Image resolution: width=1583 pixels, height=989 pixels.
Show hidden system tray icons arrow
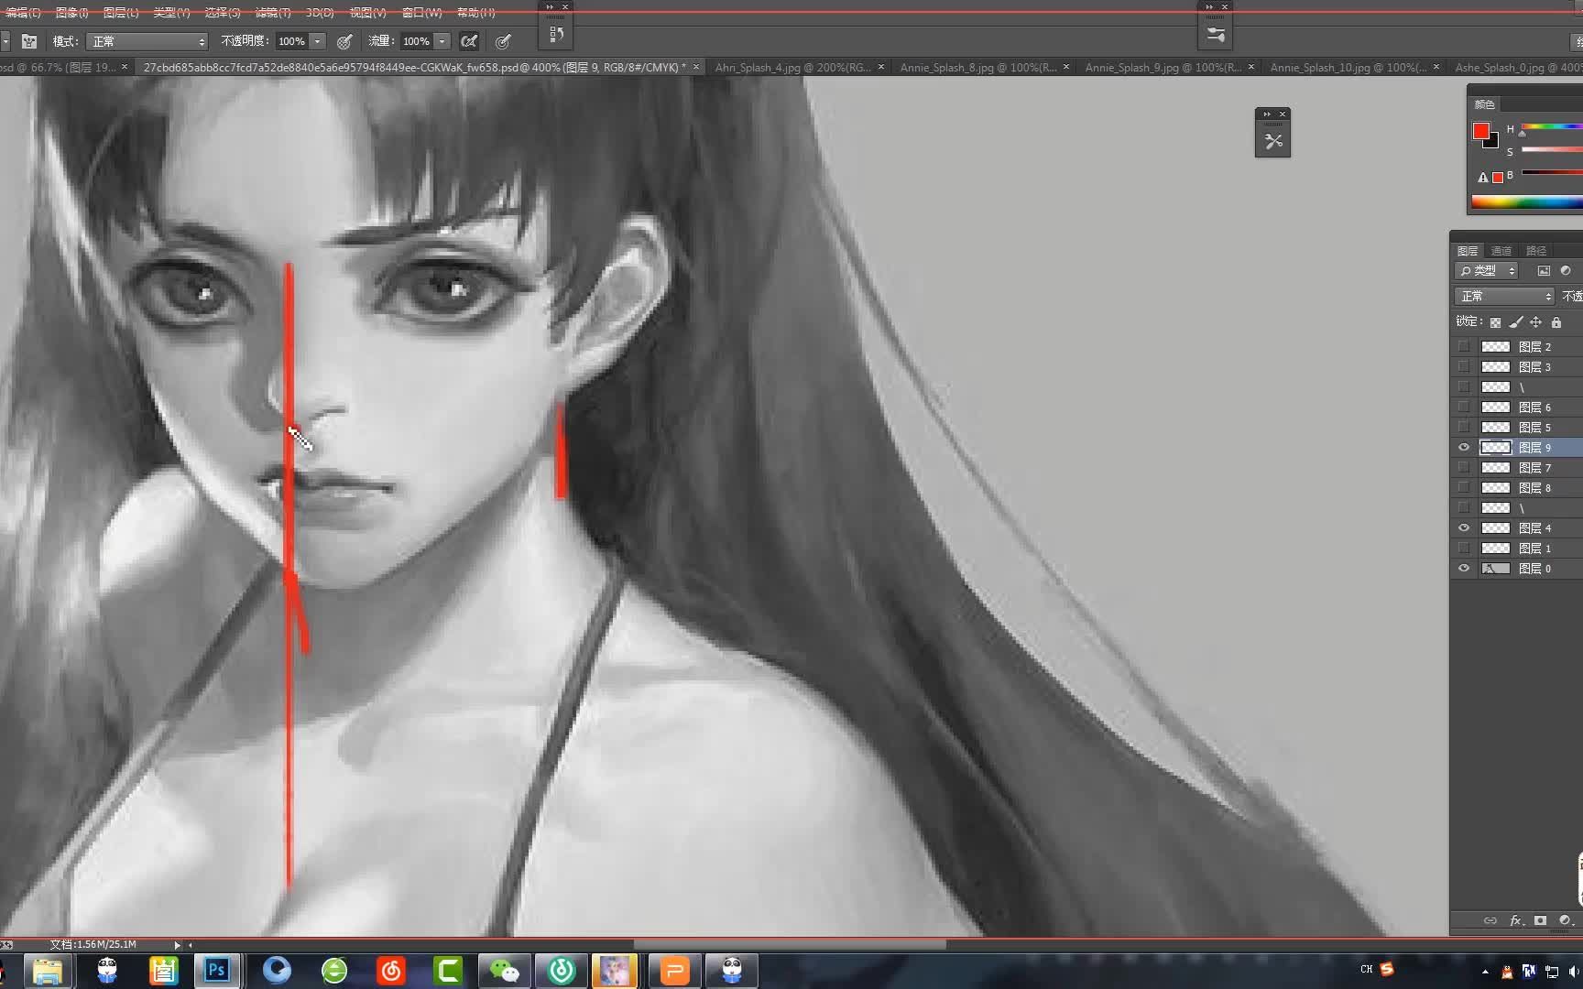(x=1485, y=971)
